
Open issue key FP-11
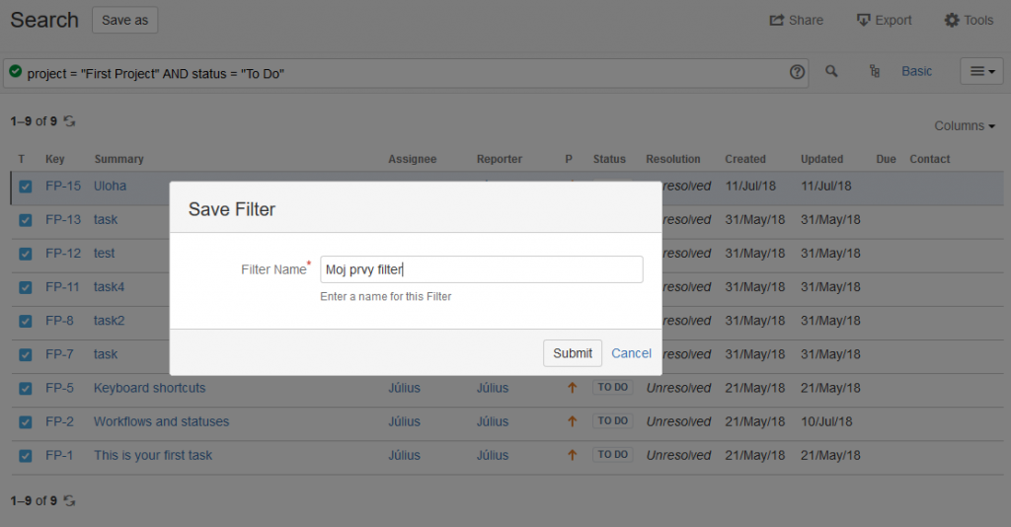pos(62,287)
